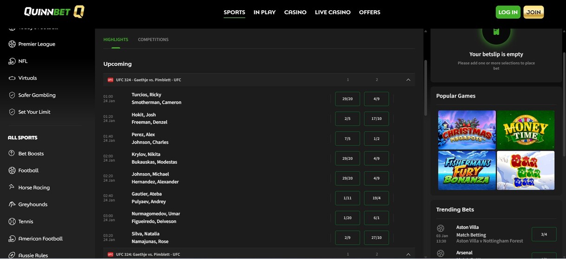The image size is (566, 259).
Task: Open the Offers tab
Action: pyautogui.click(x=369, y=12)
